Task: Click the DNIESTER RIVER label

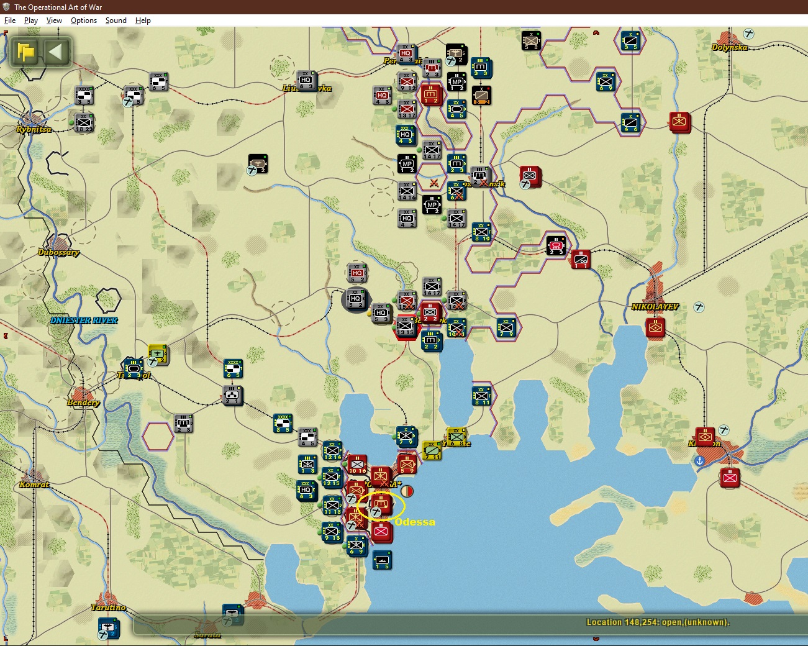Action: point(84,321)
